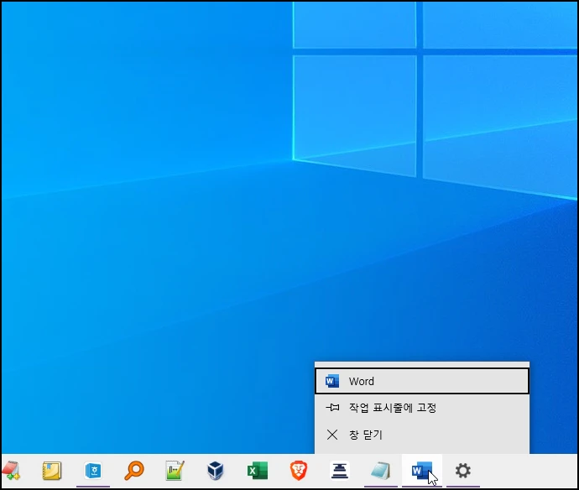This screenshot has width=579, height=490.
Task: Click the small Word logo in the jump list
Action: coord(332,381)
